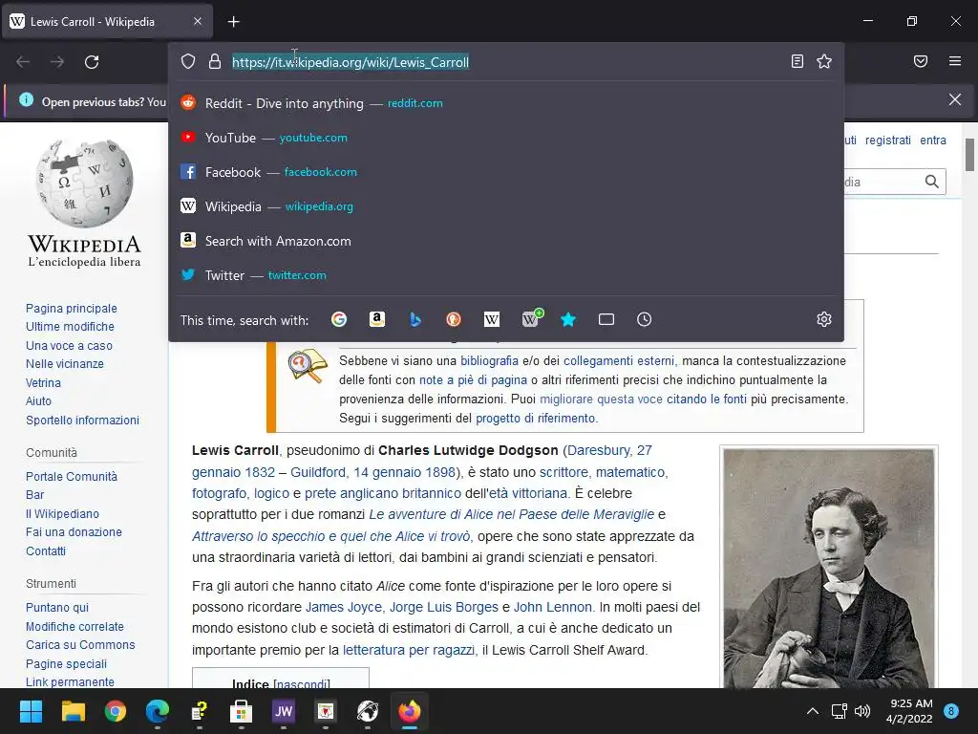Image resolution: width=978 pixels, height=734 pixels.
Task: Close the Lewis Carroll Wikipedia tab
Action: [198, 21]
